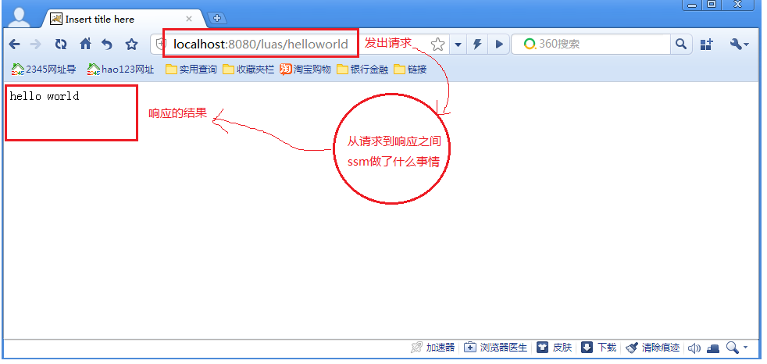Viewport: 767px width, 364px height.
Task: Click the lightning speed mode icon
Action: (477, 45)
